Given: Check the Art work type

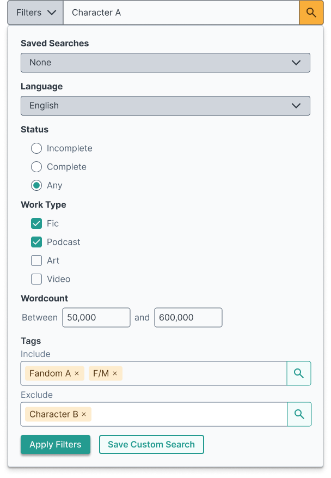Looking at the screenshot, I should tap(36, 261).
